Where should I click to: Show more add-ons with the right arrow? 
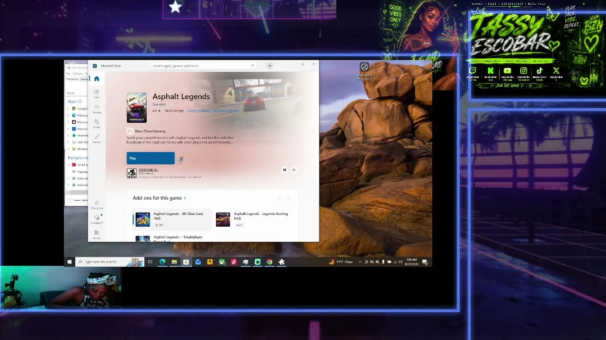point(288,199)
